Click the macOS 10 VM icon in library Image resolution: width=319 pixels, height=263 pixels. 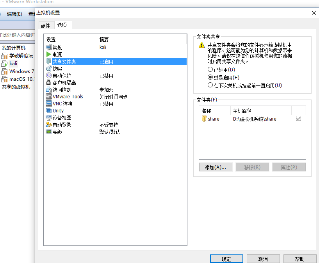pos(4,79)
